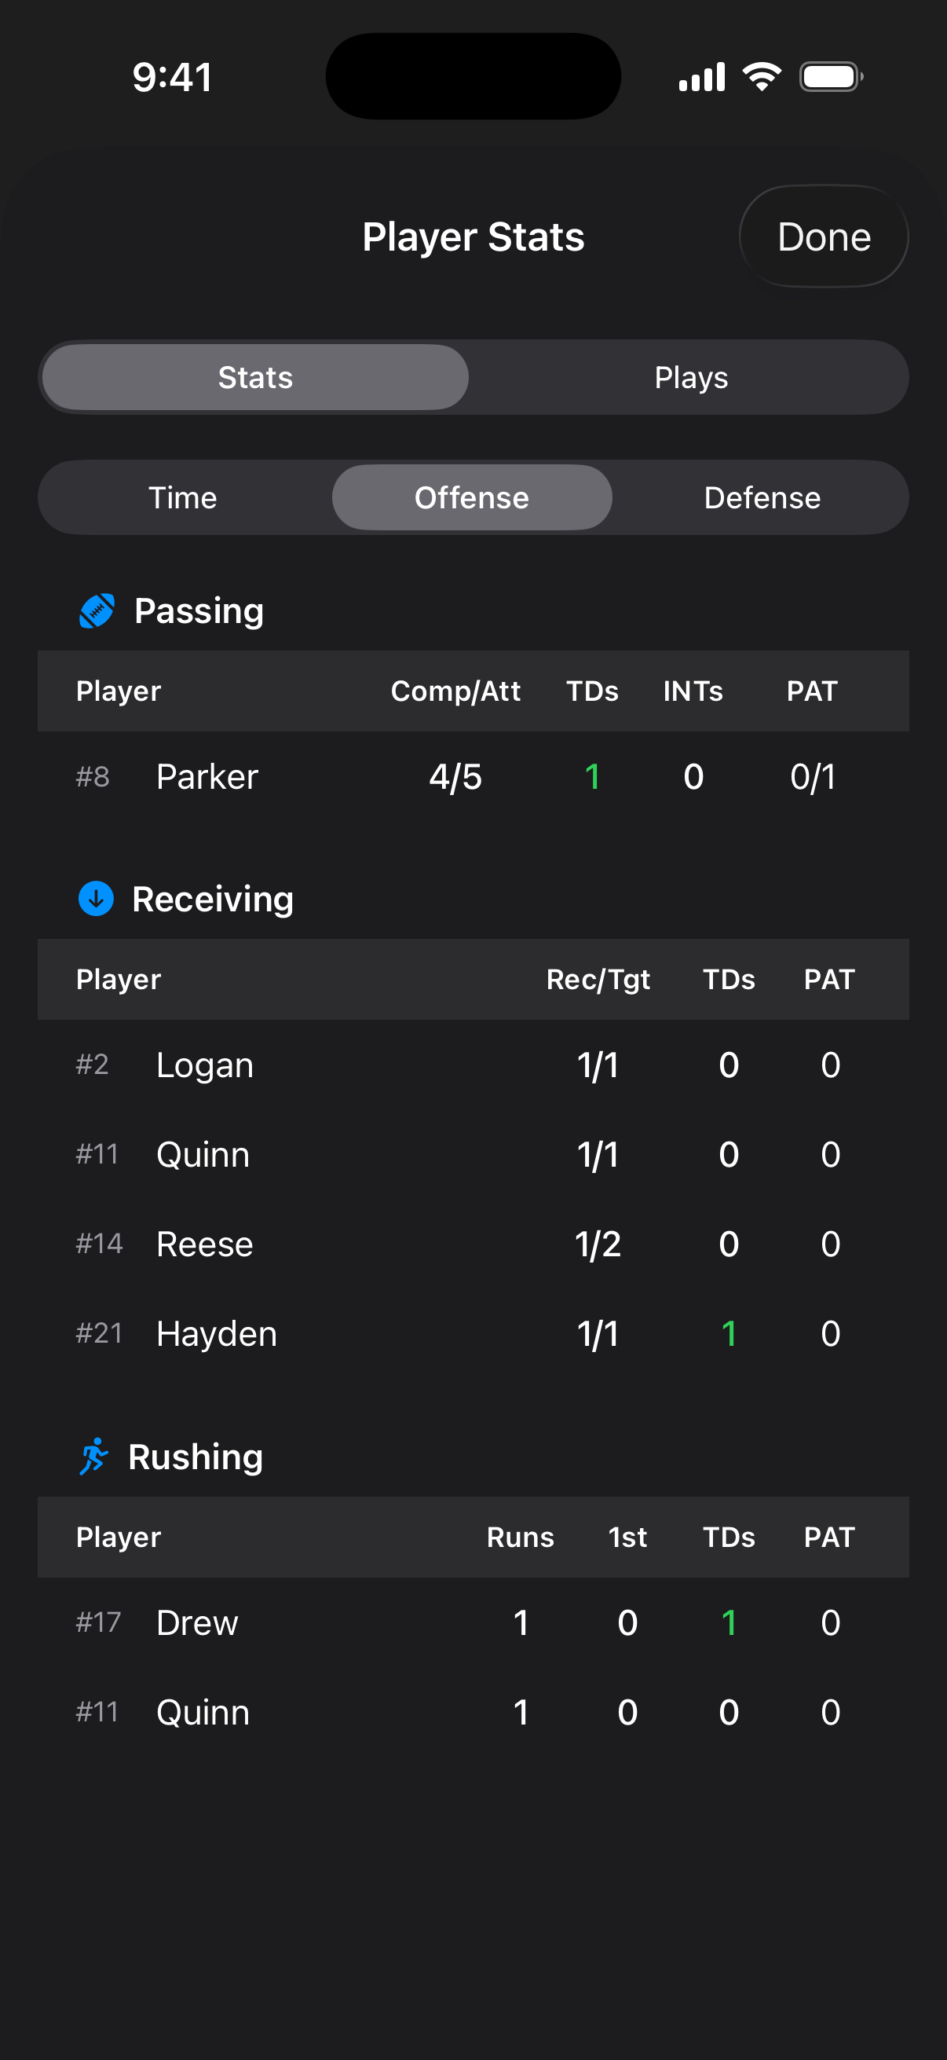Enable the Offense filter segment
This screenshot has height=2060, width=947.
coord(471,497)
